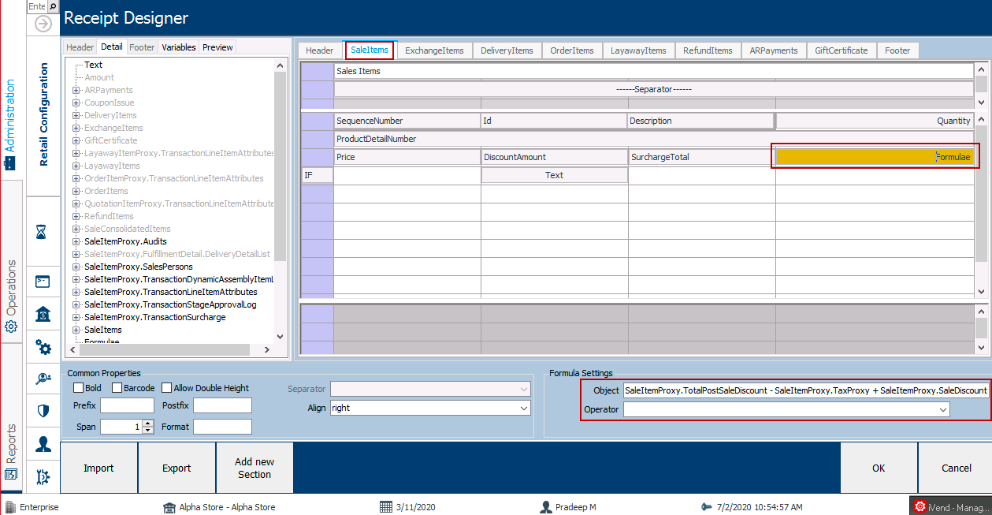Screen dimensions: 992x515
Task: Open the ExchangeItems section tab
Action: [x=434, y=50]
